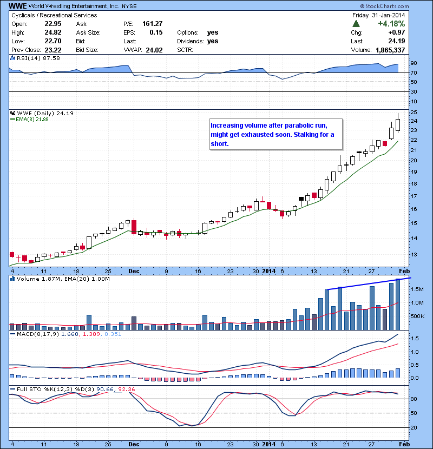Image resolution: width=433 pixels, height=449 pixels.
Task: Click the tallest final volume bar
Action: click(x=398, y=305)
